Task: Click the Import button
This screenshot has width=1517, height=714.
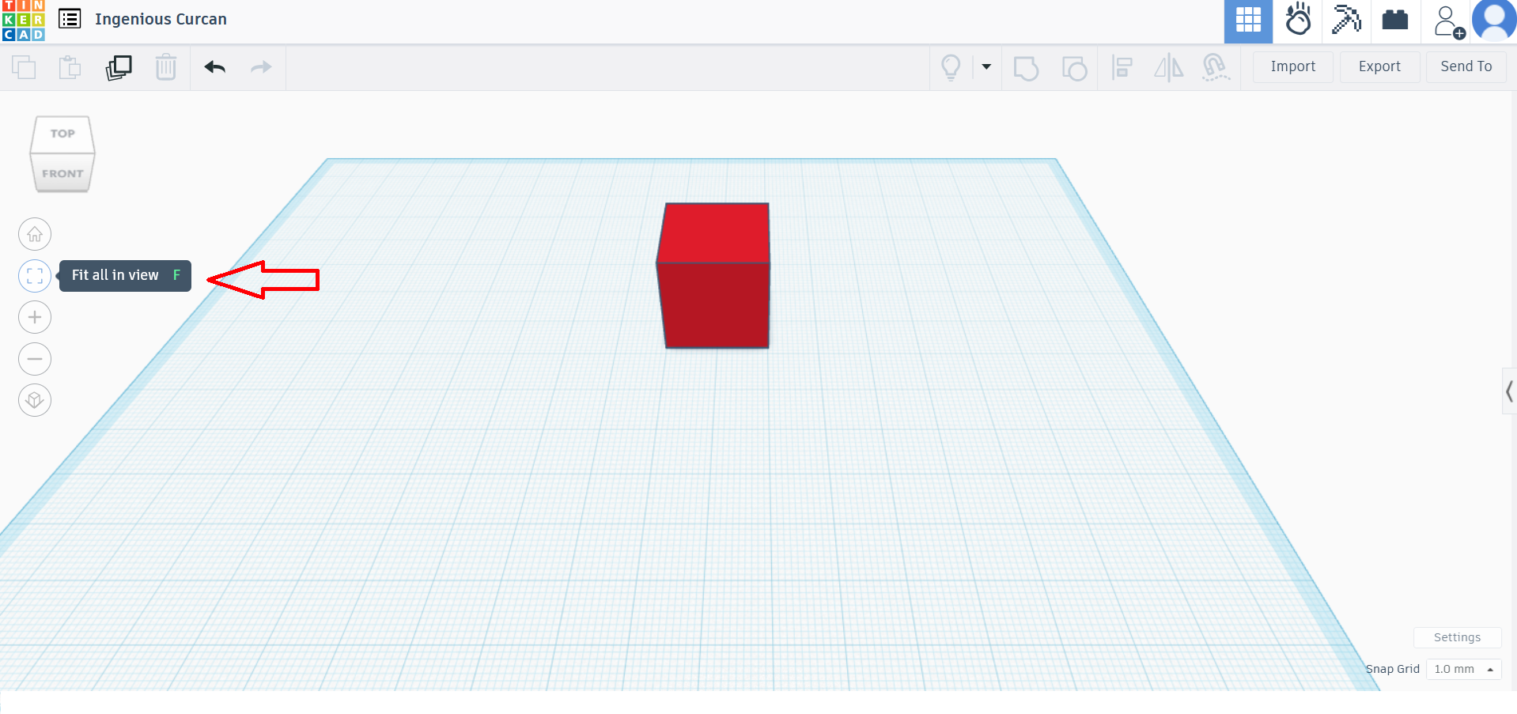Action: [1292, 67]
